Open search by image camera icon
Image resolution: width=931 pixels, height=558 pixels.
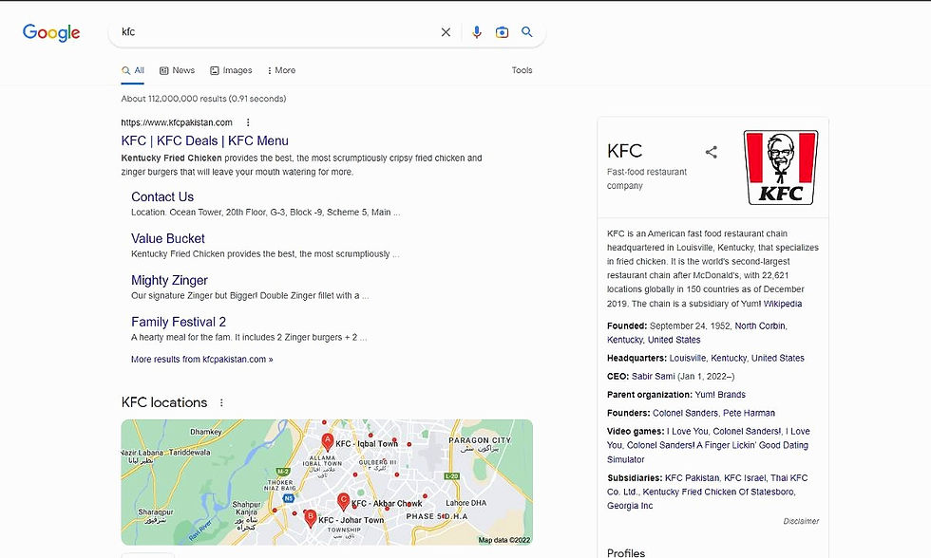coord(502,32)
